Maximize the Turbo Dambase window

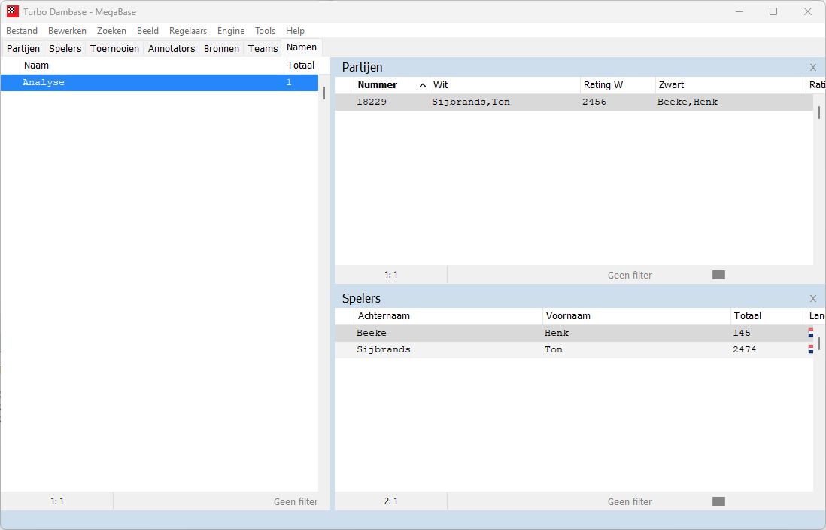[773, 11]
